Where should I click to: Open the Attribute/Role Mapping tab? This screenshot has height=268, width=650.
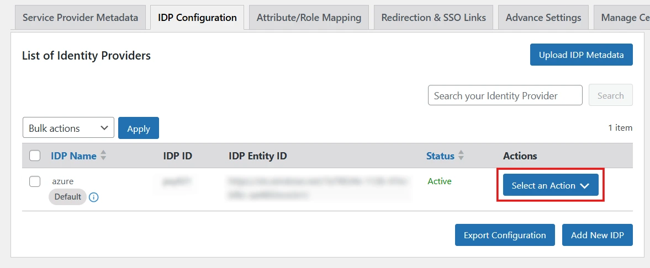point(309,18)
